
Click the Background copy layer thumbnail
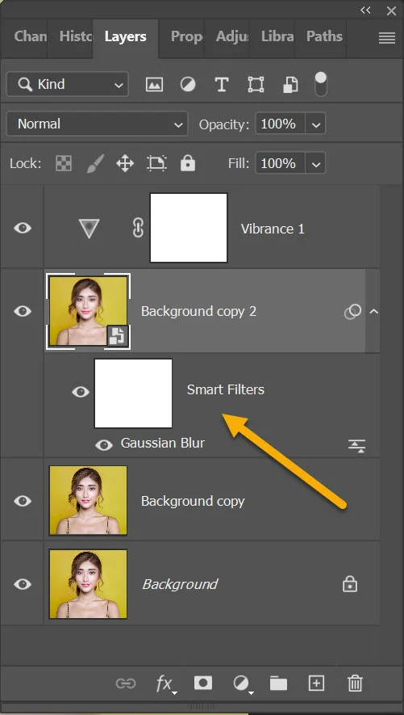pyautogui.click(x=88, y=500)
